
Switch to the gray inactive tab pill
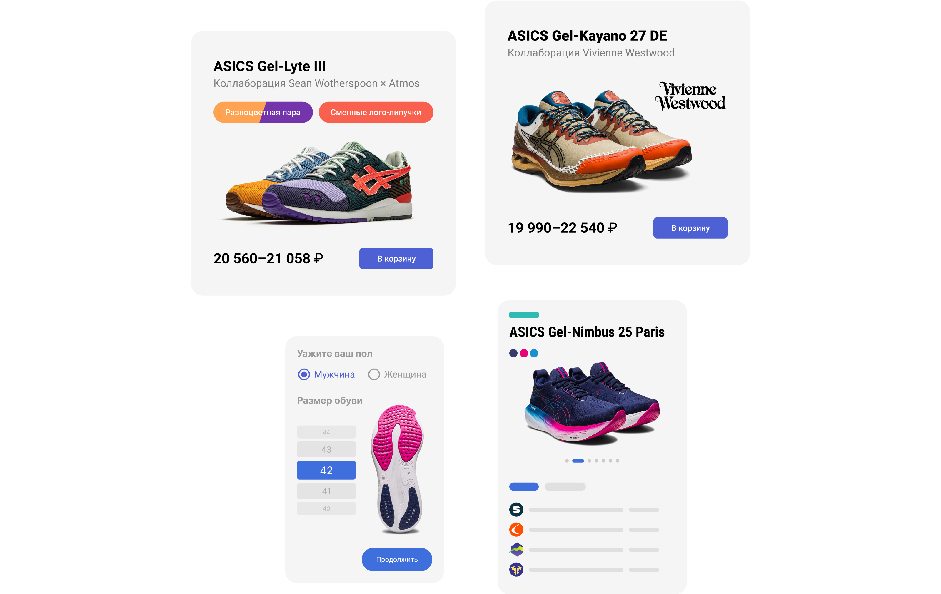click(x=565, y=487)
